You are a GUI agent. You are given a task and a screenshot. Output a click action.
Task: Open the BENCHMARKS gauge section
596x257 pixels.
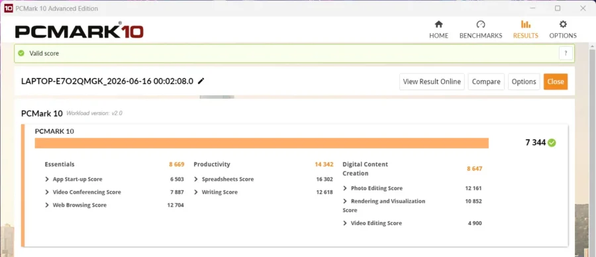click(x=481, y=30)
